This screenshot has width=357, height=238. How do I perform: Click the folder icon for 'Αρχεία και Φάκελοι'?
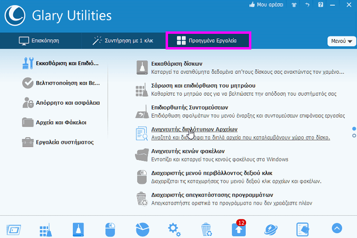coord(28,122)
